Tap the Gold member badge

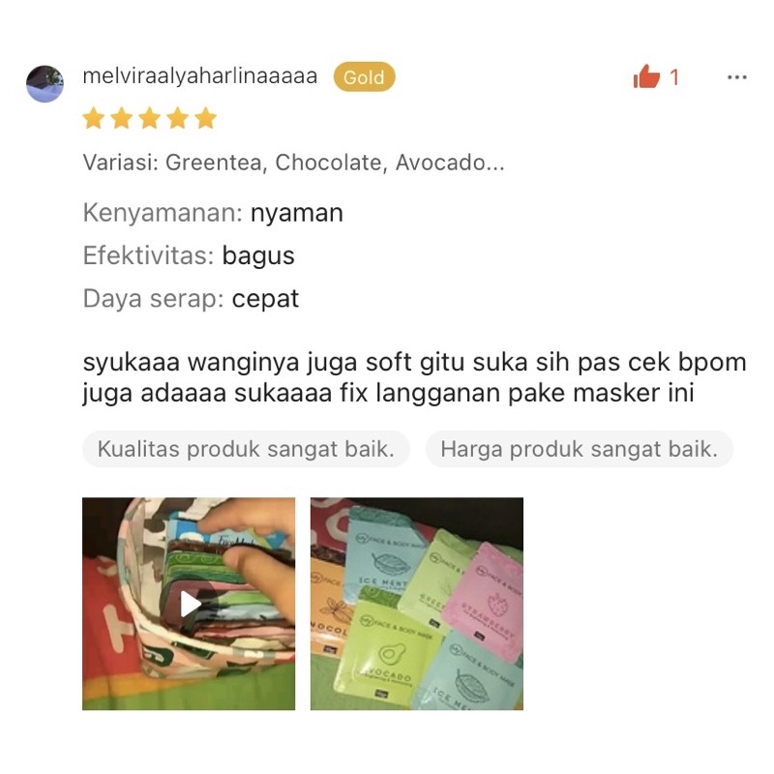tap(365, 77)
